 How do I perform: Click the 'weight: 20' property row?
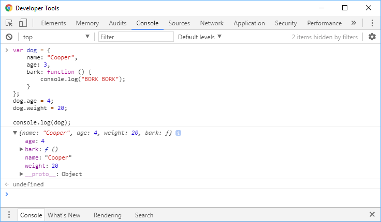click(x=41, y=166)
